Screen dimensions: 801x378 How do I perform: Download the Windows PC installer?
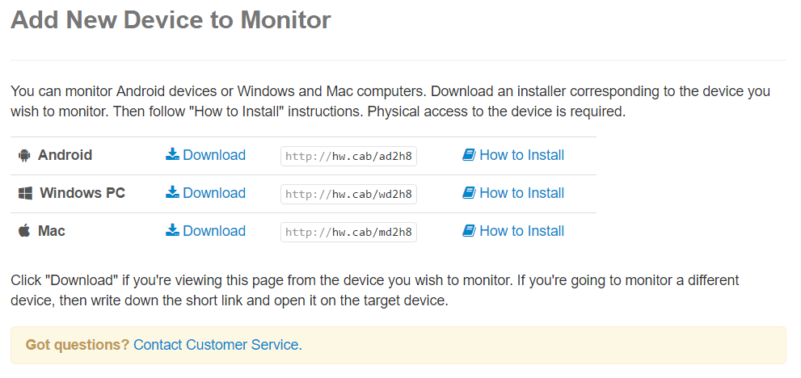point(206,192)
